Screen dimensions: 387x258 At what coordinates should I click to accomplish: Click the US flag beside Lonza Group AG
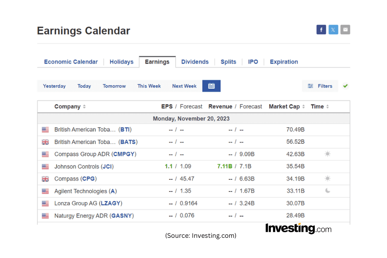point(45,203)
